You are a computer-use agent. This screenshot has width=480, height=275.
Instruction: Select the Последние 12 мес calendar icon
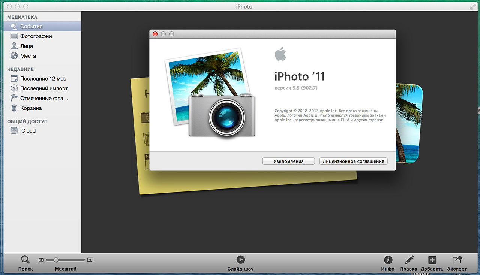14,79
